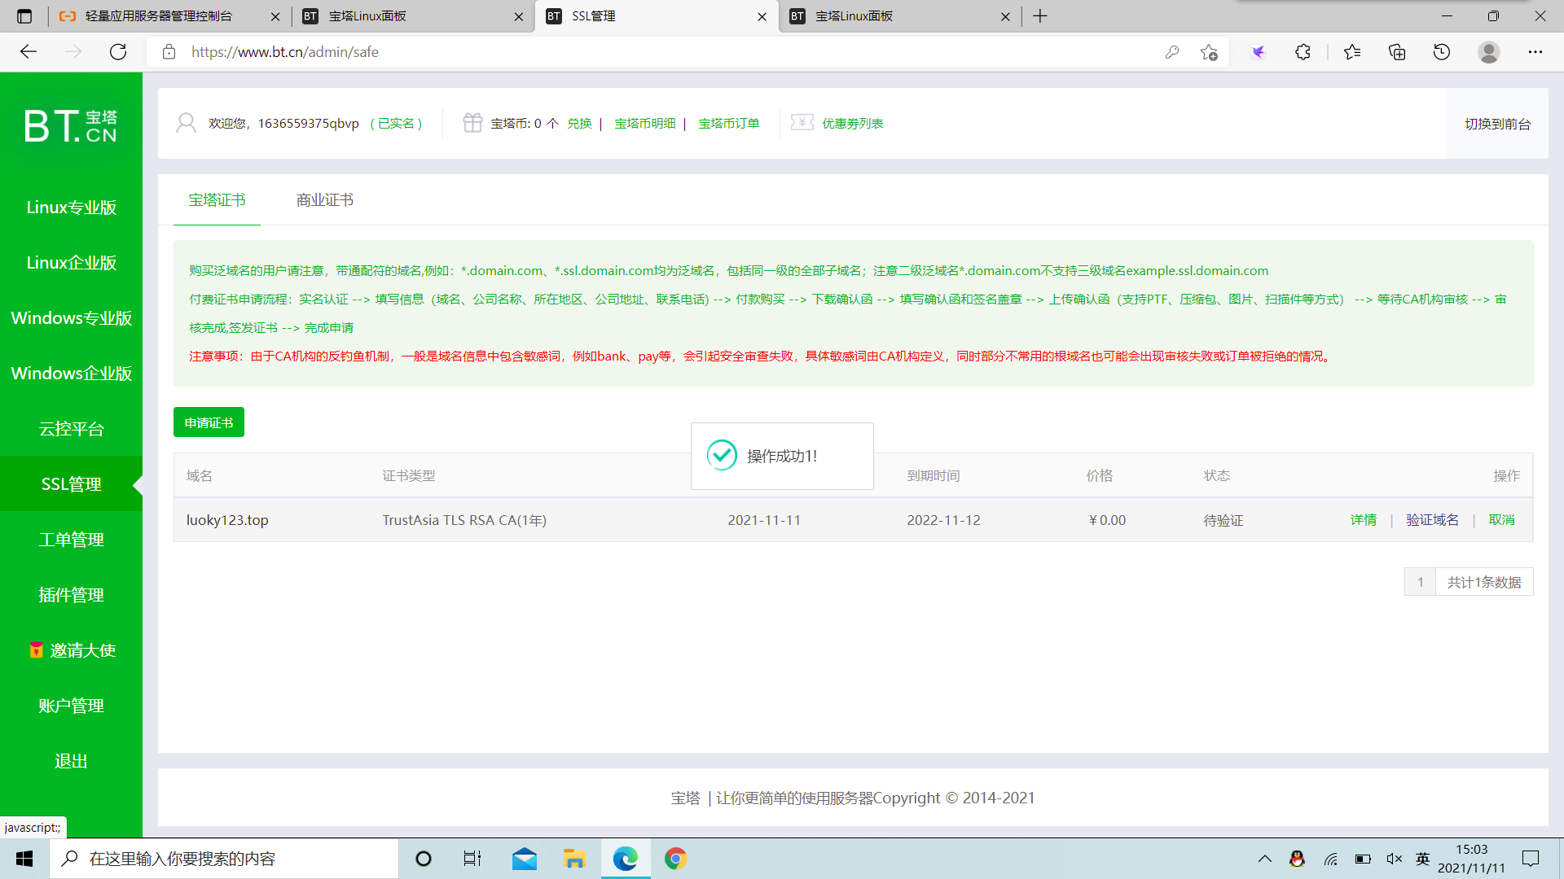Log out via 退出 in sidebar
The width and height of the screenshot is (1564, 879).
pyautogui.click(x=71, y=760)
